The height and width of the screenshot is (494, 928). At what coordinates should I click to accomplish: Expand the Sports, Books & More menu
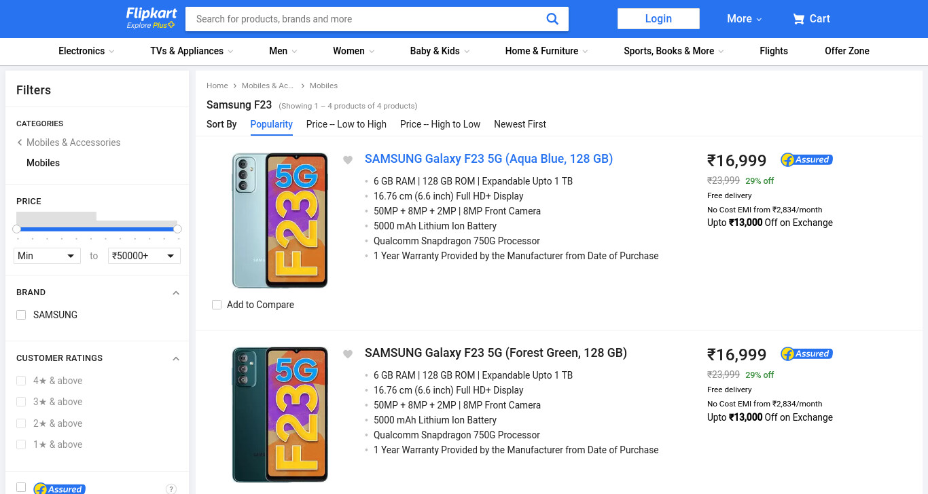(x=674, y=51)
